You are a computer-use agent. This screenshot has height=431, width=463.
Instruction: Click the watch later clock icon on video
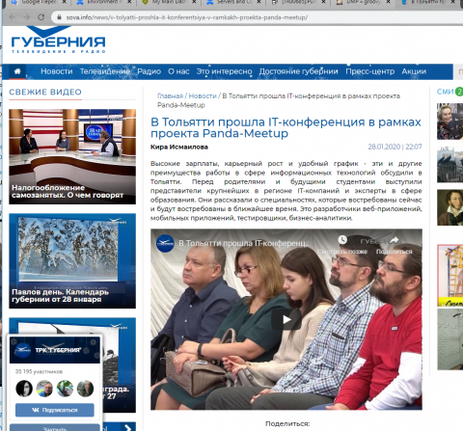click(x=342, y=239)
